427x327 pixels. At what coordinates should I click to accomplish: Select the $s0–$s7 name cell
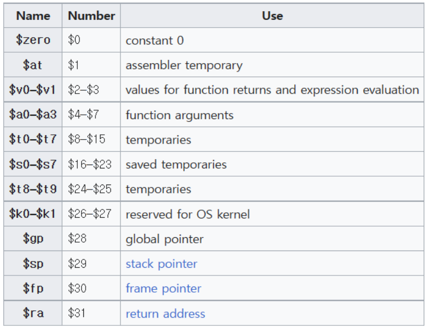click(33, 165)
